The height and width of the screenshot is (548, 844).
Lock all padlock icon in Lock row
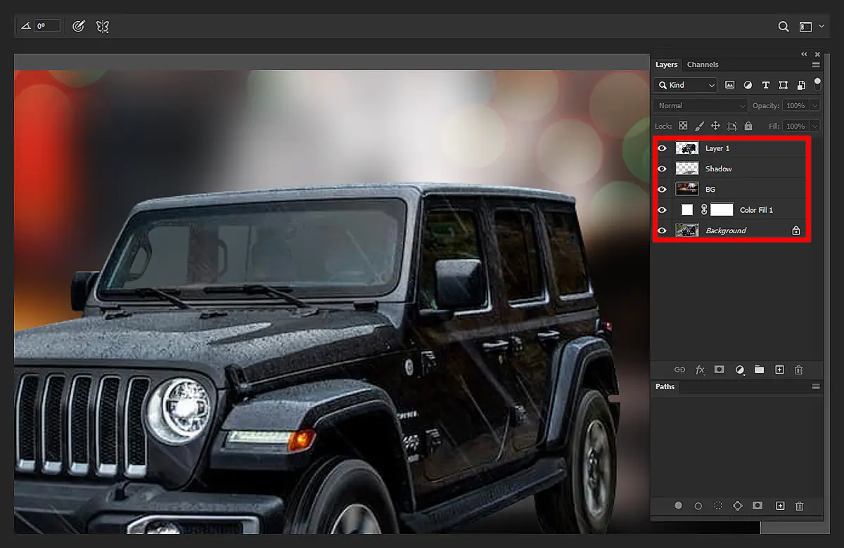(x=748, y=126)
